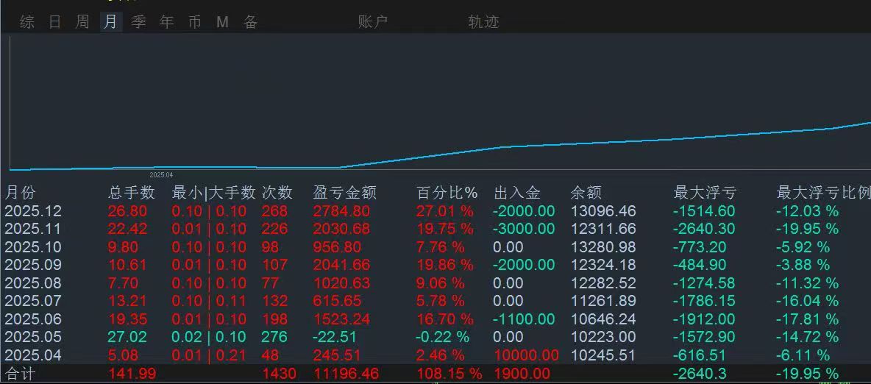Screen dimensions: 871x384
Task: Click lot range 0.01 | 0.21
Action: coord(210,355)
